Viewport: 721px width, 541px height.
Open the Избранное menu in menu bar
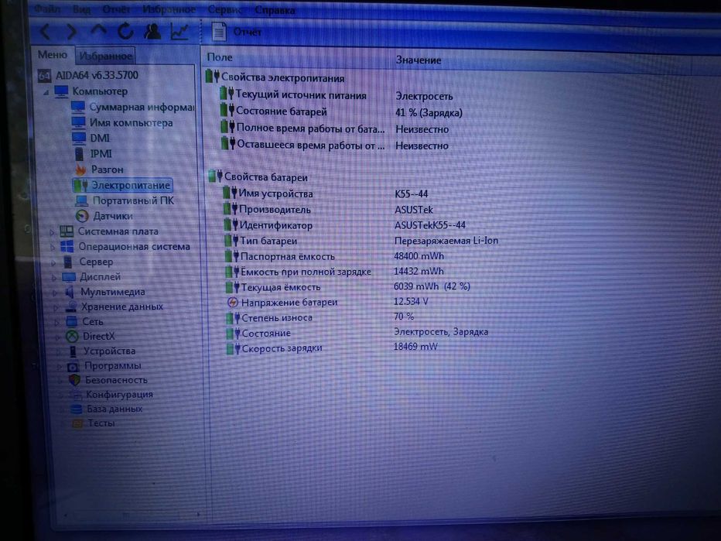click(169, 9)
